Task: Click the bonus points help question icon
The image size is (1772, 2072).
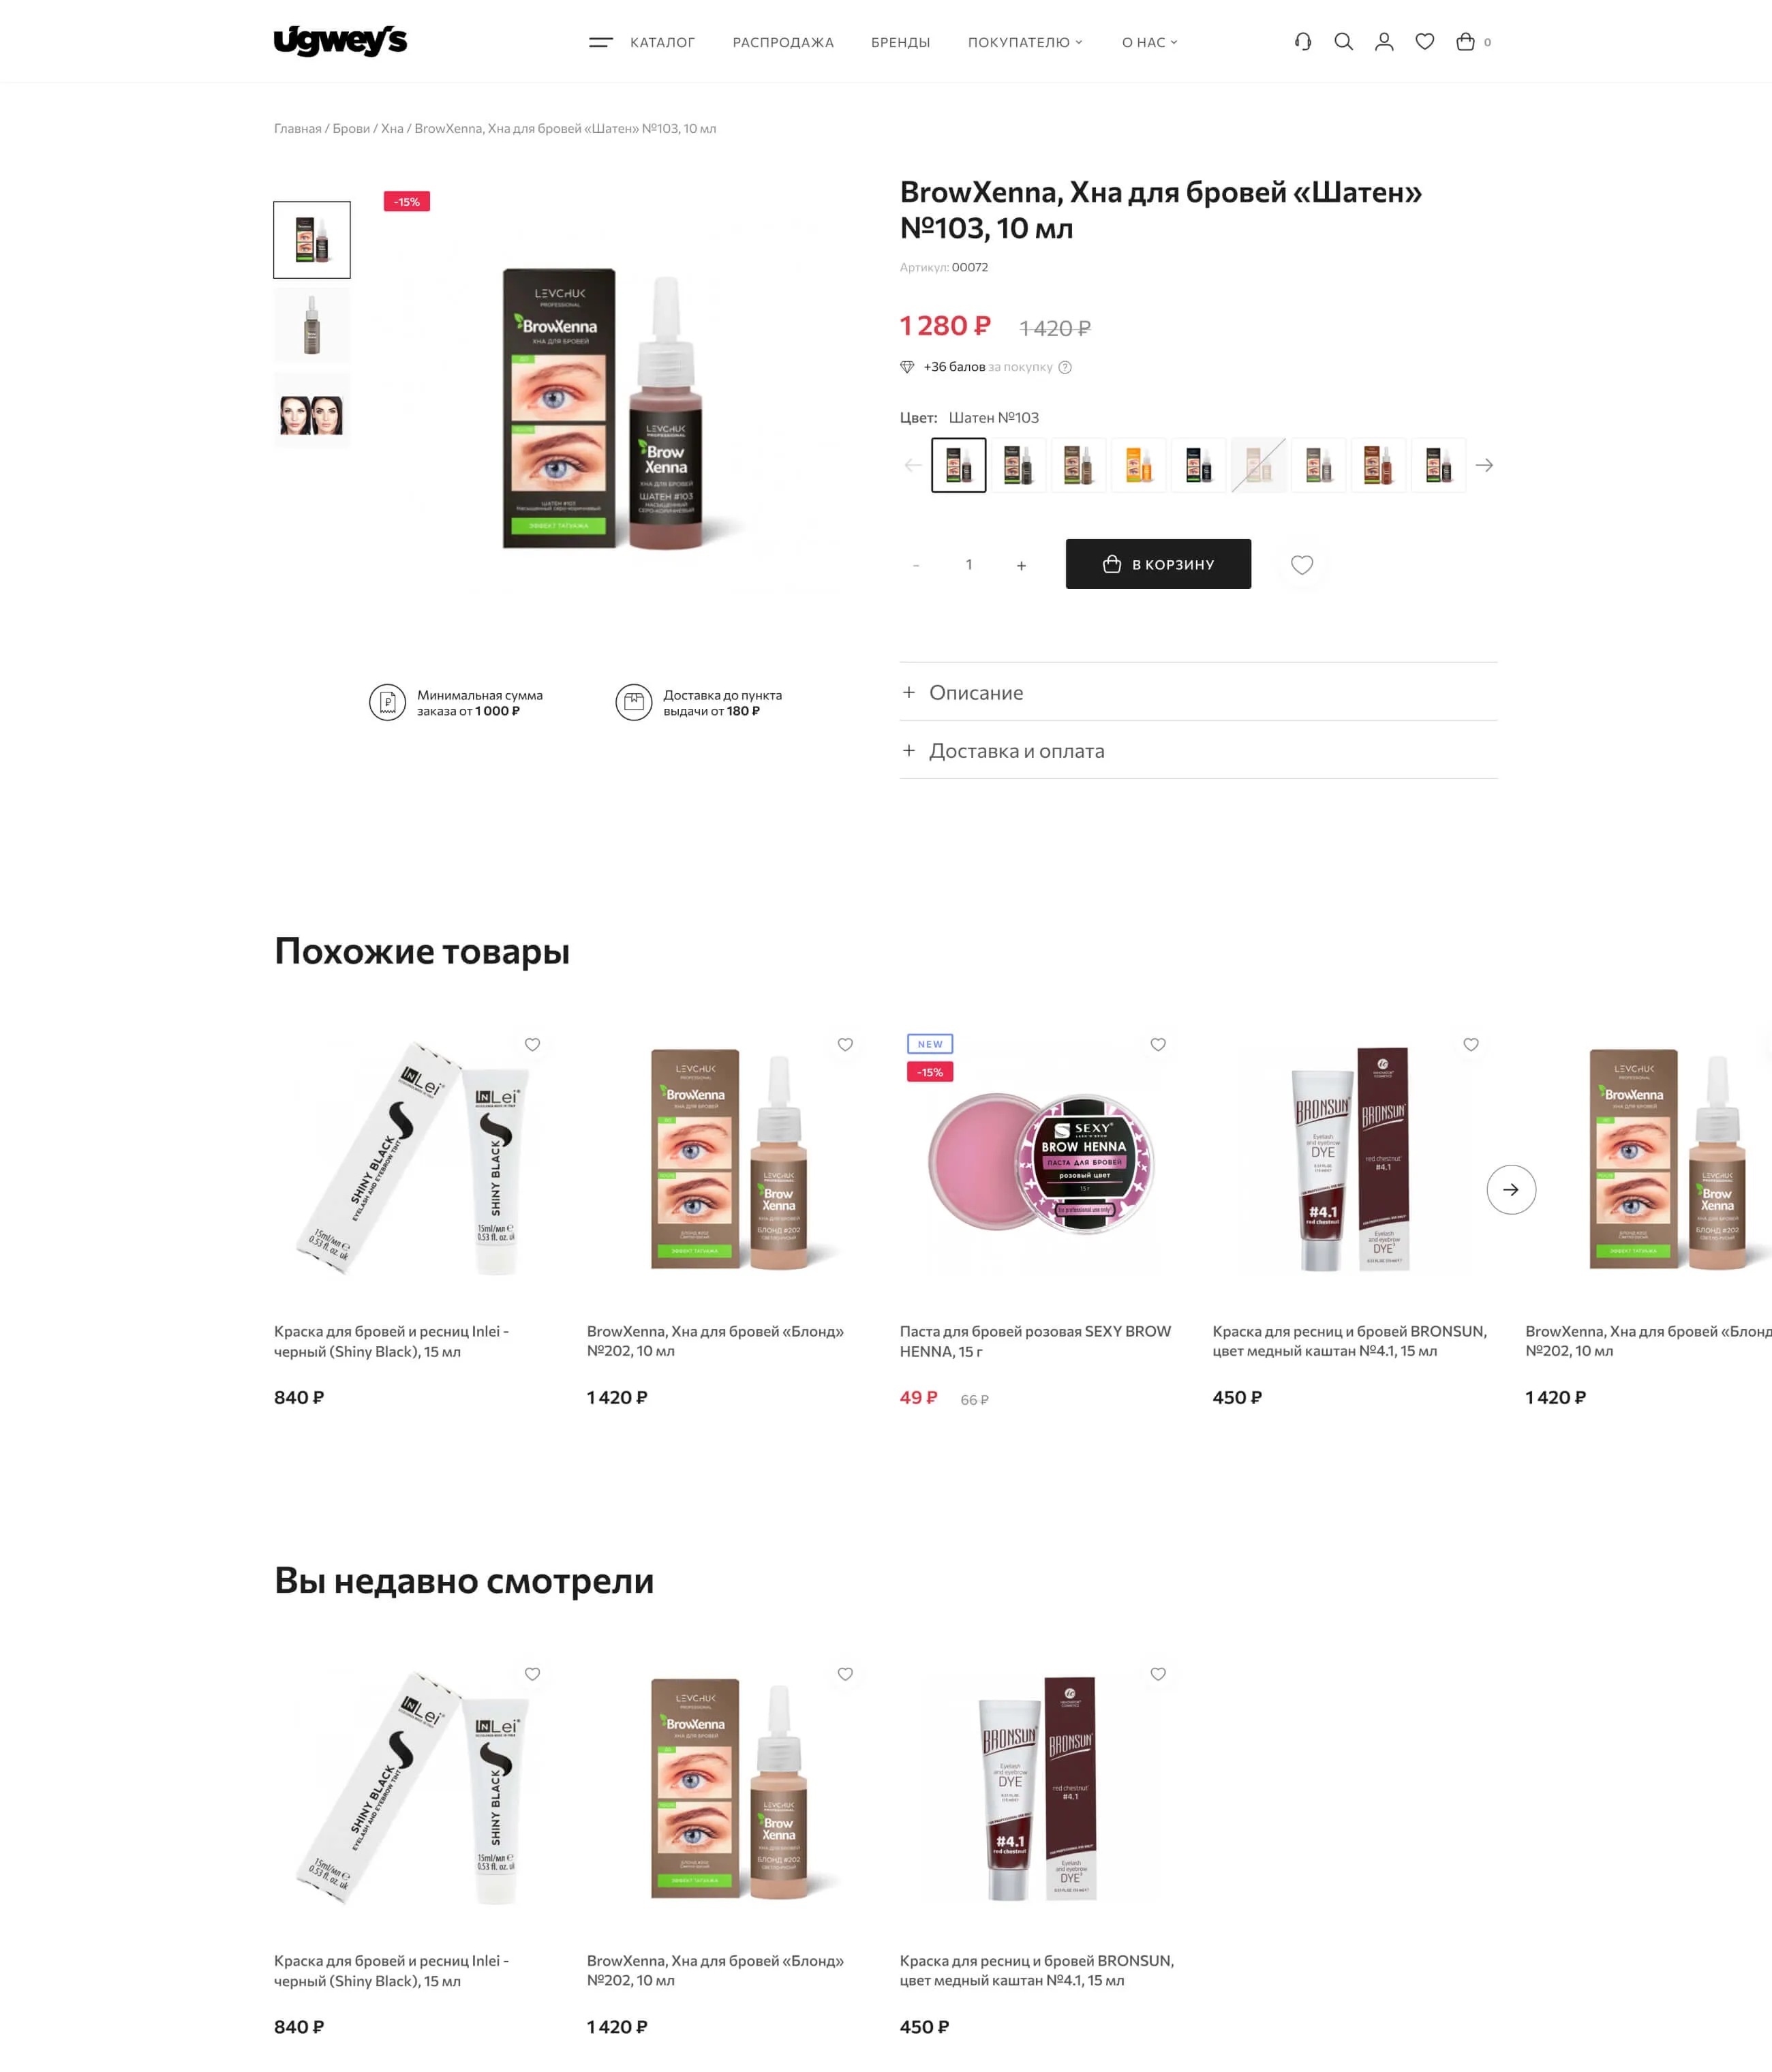Action: [1065, 367]
